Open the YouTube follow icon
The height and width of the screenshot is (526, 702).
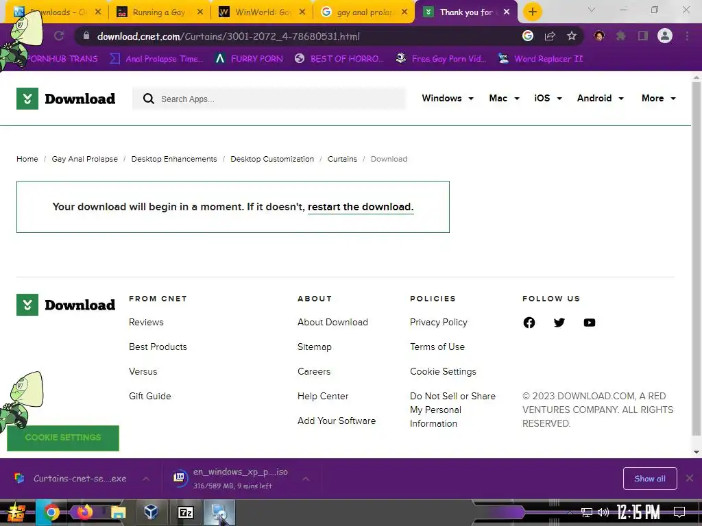pyautogui.click(x=590, y=323)
